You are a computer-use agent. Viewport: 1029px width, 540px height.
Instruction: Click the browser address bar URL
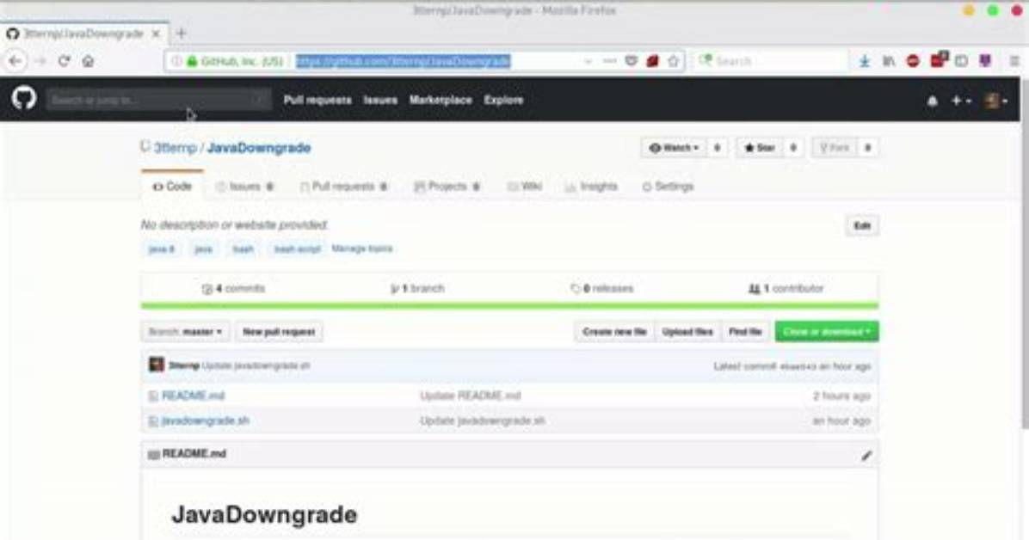[x=403, y=61]
